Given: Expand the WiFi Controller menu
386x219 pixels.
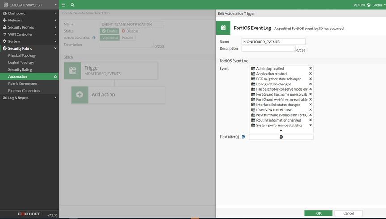Looking at the screenshot, I should [x=29, y=34].
